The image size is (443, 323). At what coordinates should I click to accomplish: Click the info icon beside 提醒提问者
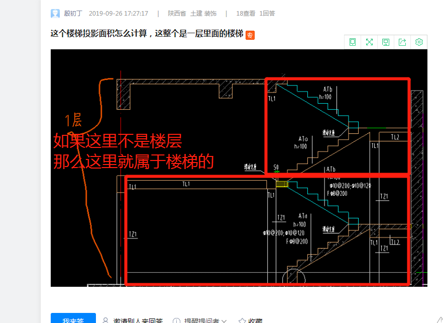(x=176, y=320)
